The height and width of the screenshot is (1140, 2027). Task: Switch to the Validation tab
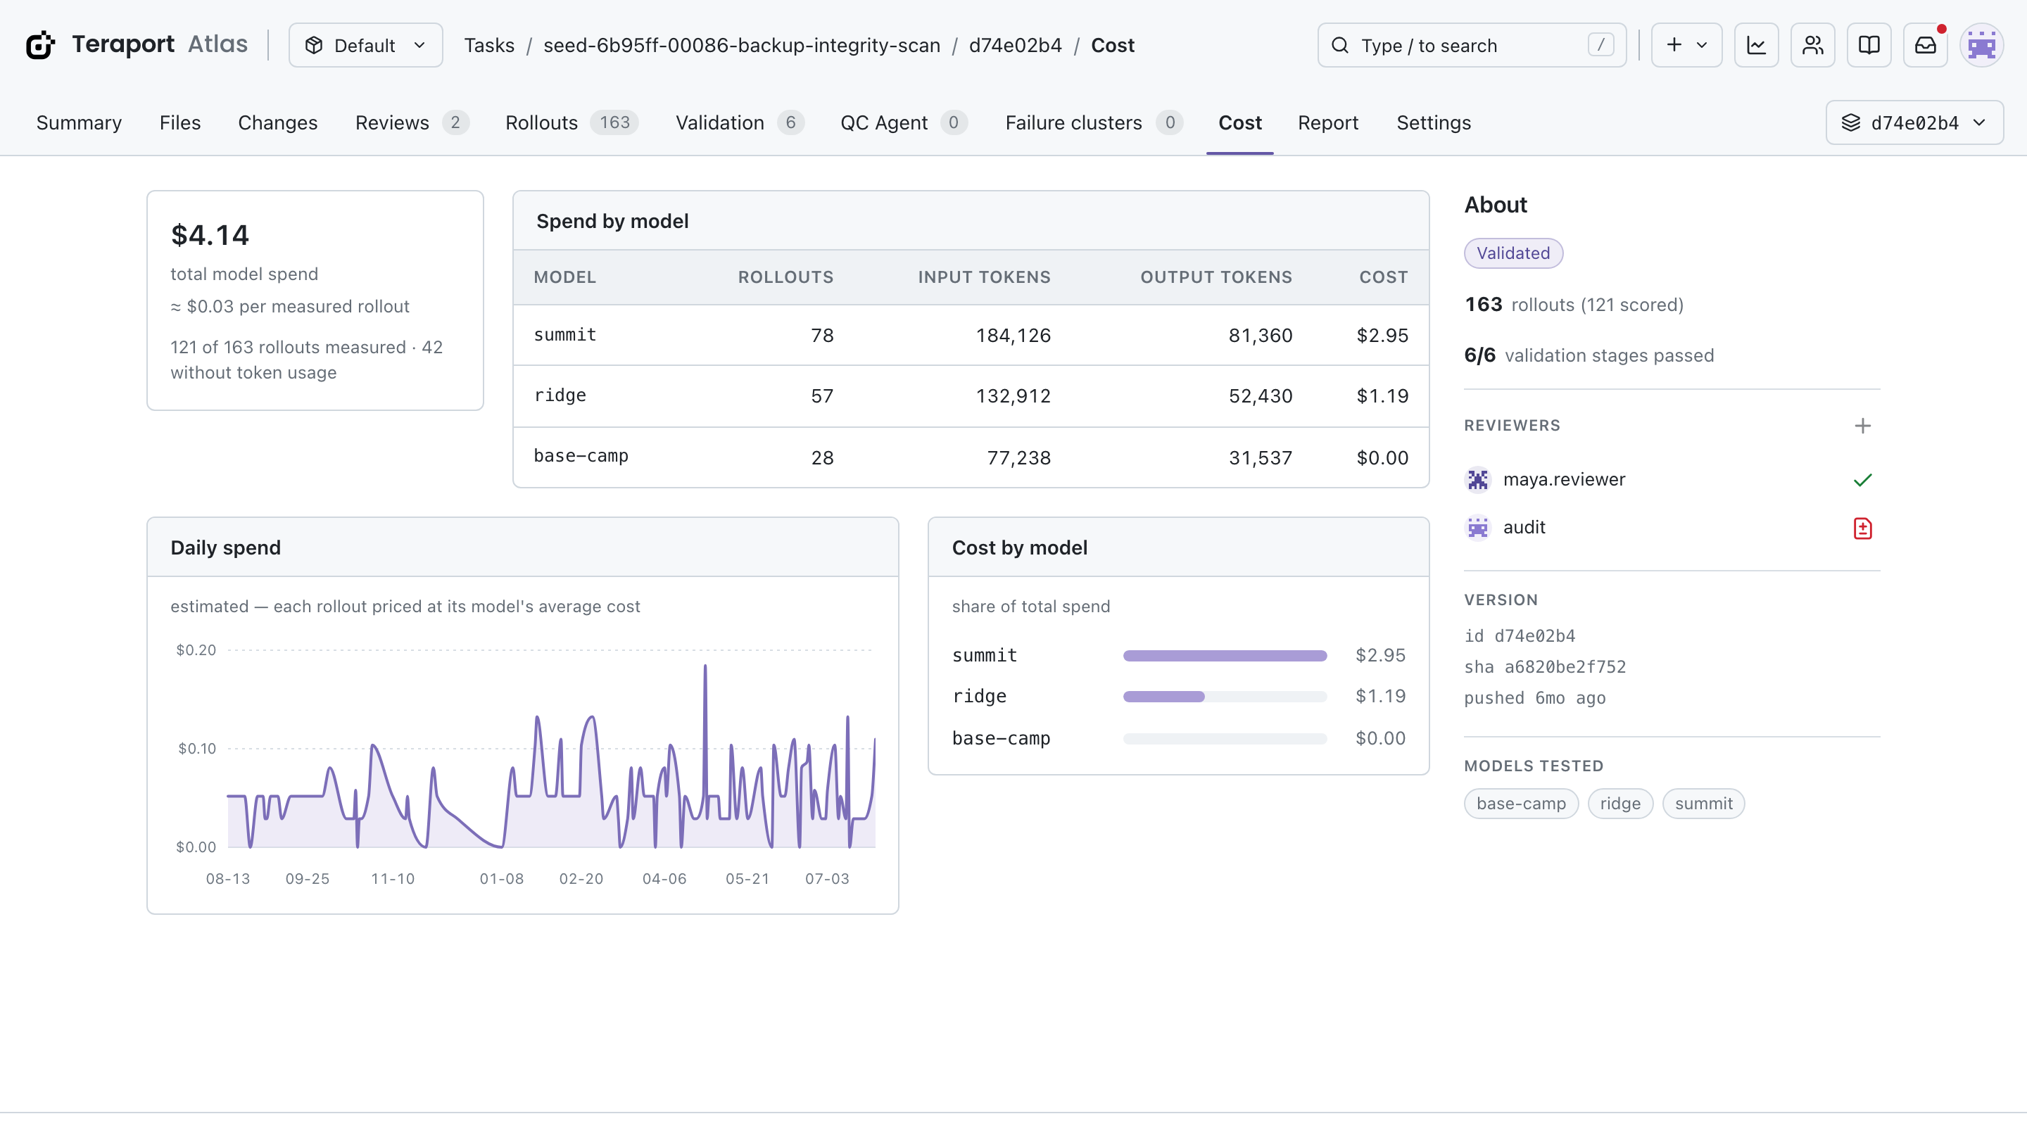pyautogui.click(x=740, y=122)
